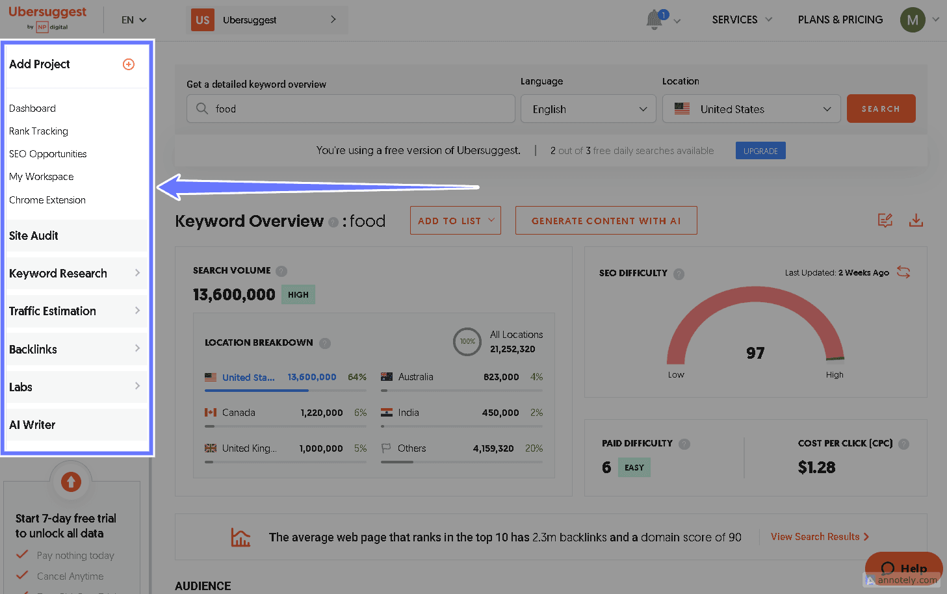Image resolution: width=947 pixels, height=594 pixels.
Task: Expand the Services menu
Action: tap(742, 19)
